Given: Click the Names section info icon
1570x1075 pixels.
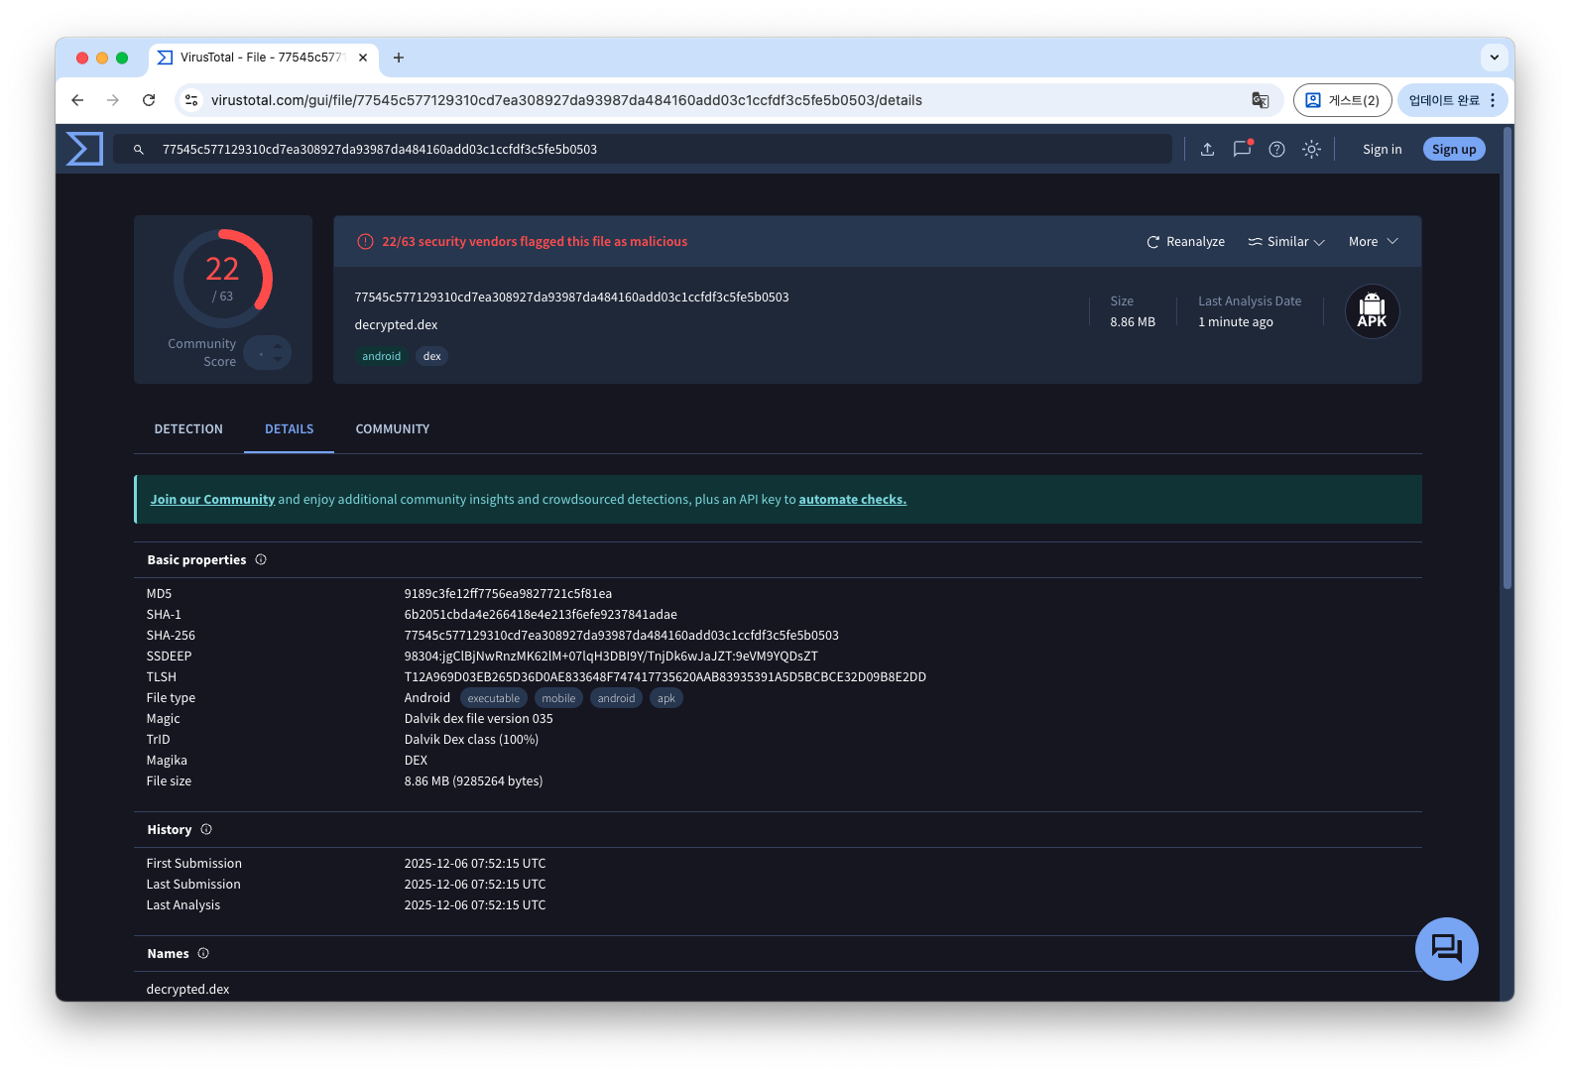Looking at the screenshot, I should 203,954.
